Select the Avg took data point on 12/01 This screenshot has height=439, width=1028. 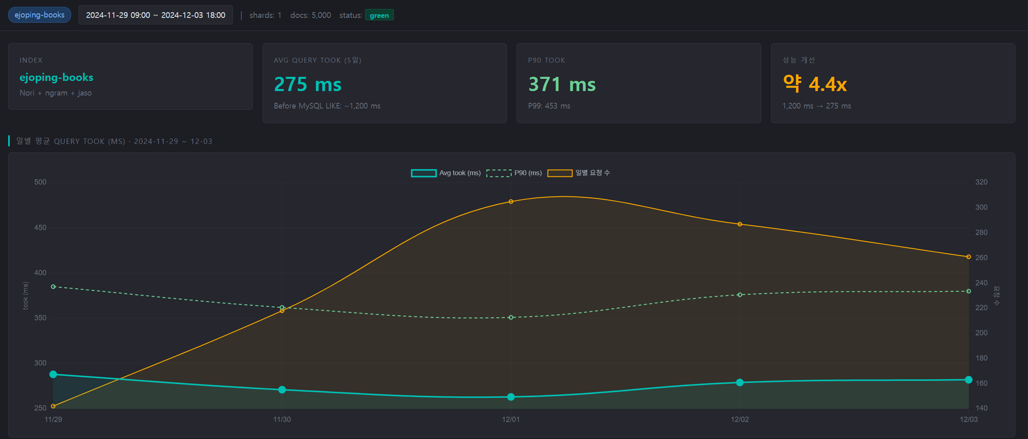(511, 397)
